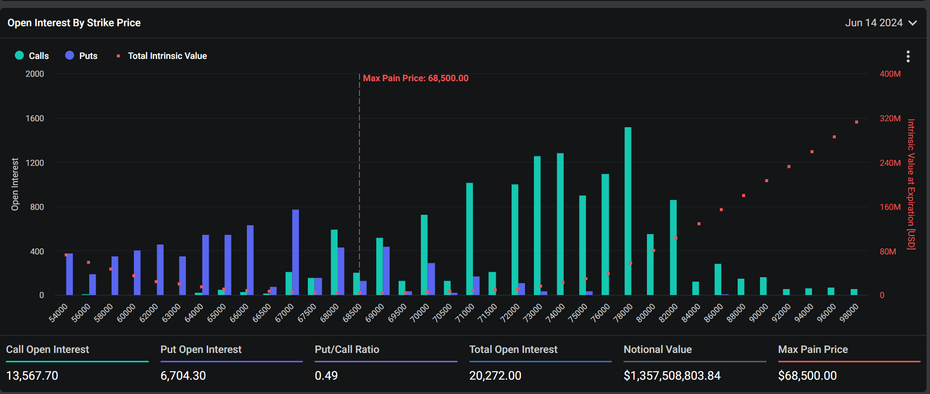Image resolution: width=930 pixels, height=394 pixels.
Task: Open the chart options three-dot menu
Action: (908, 56)
